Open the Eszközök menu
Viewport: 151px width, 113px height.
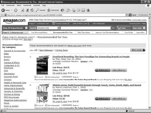pyautogui.click(x=37, y=5)
